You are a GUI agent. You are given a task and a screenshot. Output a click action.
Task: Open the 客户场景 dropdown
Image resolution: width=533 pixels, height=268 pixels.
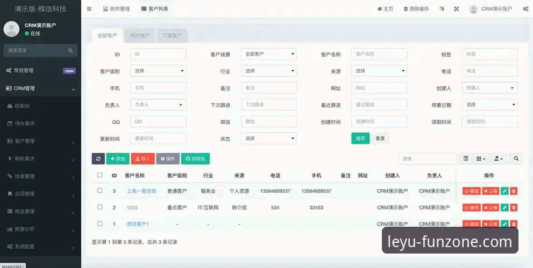click(268, 54)
